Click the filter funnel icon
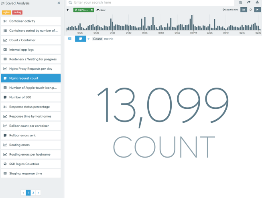This screenshot has height=198, width=262. (68, 10)
